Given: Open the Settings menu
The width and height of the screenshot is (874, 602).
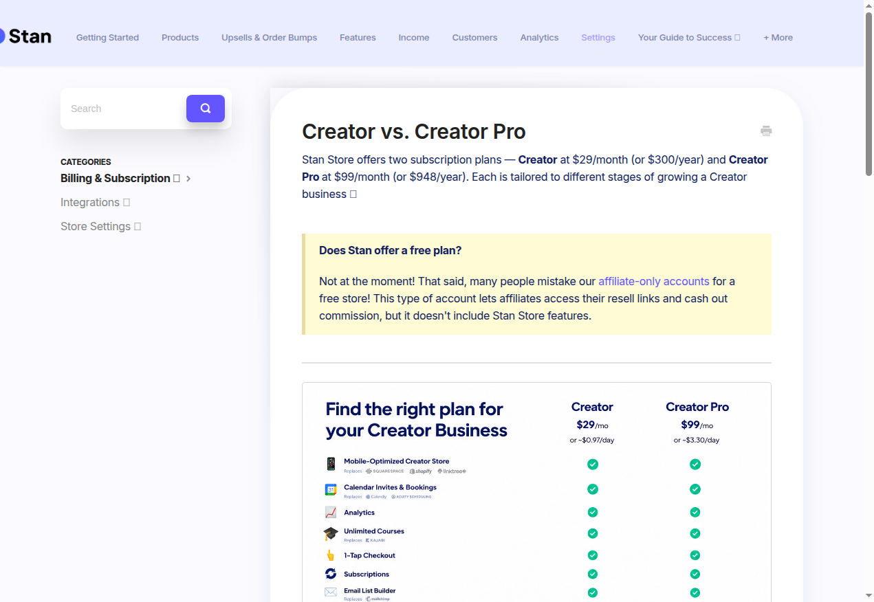Looking at the screenshot, I should [x=598, y=38].
